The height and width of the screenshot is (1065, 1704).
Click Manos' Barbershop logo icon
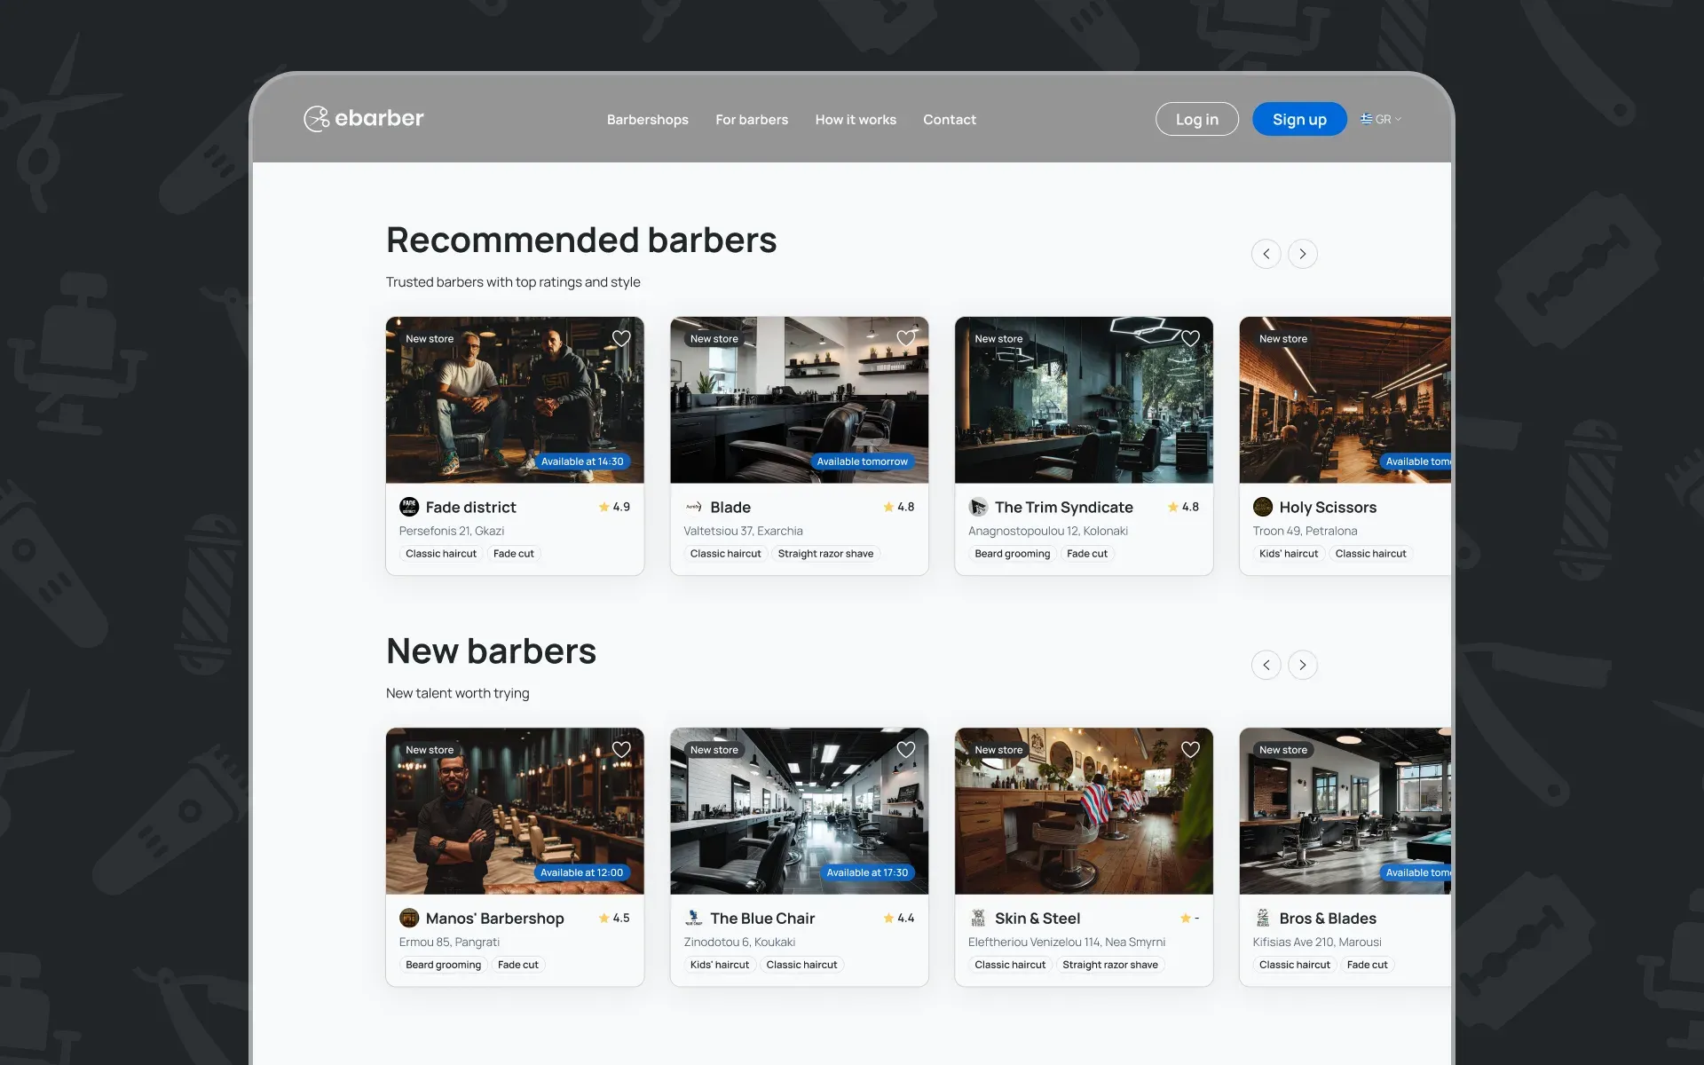[x=409, y=918]
